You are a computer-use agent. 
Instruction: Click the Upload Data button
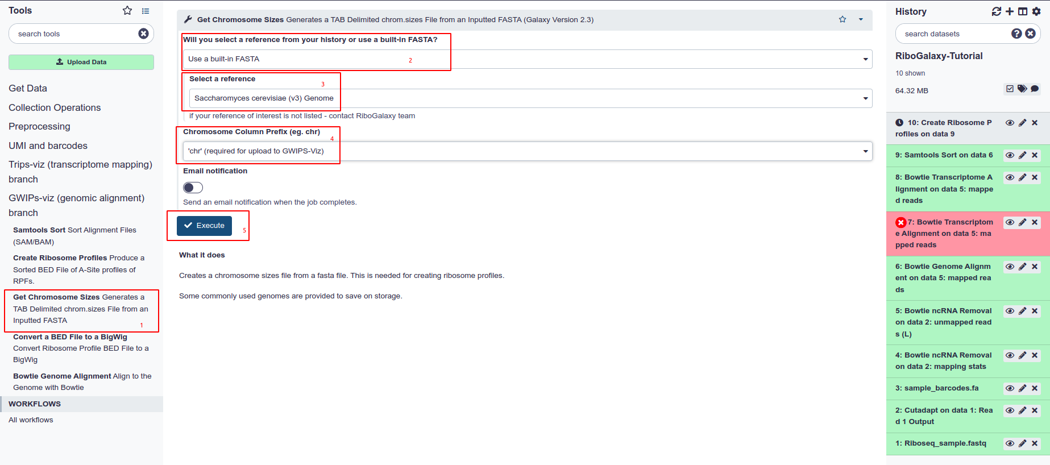[81, 62]
